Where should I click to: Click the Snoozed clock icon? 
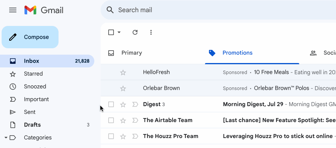coord(13,87)
